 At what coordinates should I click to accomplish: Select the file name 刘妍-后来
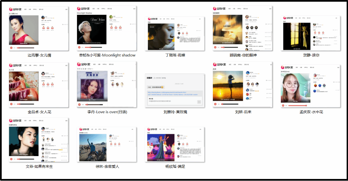(x=243, y=112)
